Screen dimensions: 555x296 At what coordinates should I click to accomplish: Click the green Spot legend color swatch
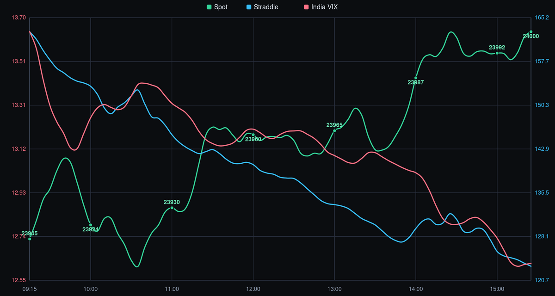pyautogui.click(x=209, y=7)
